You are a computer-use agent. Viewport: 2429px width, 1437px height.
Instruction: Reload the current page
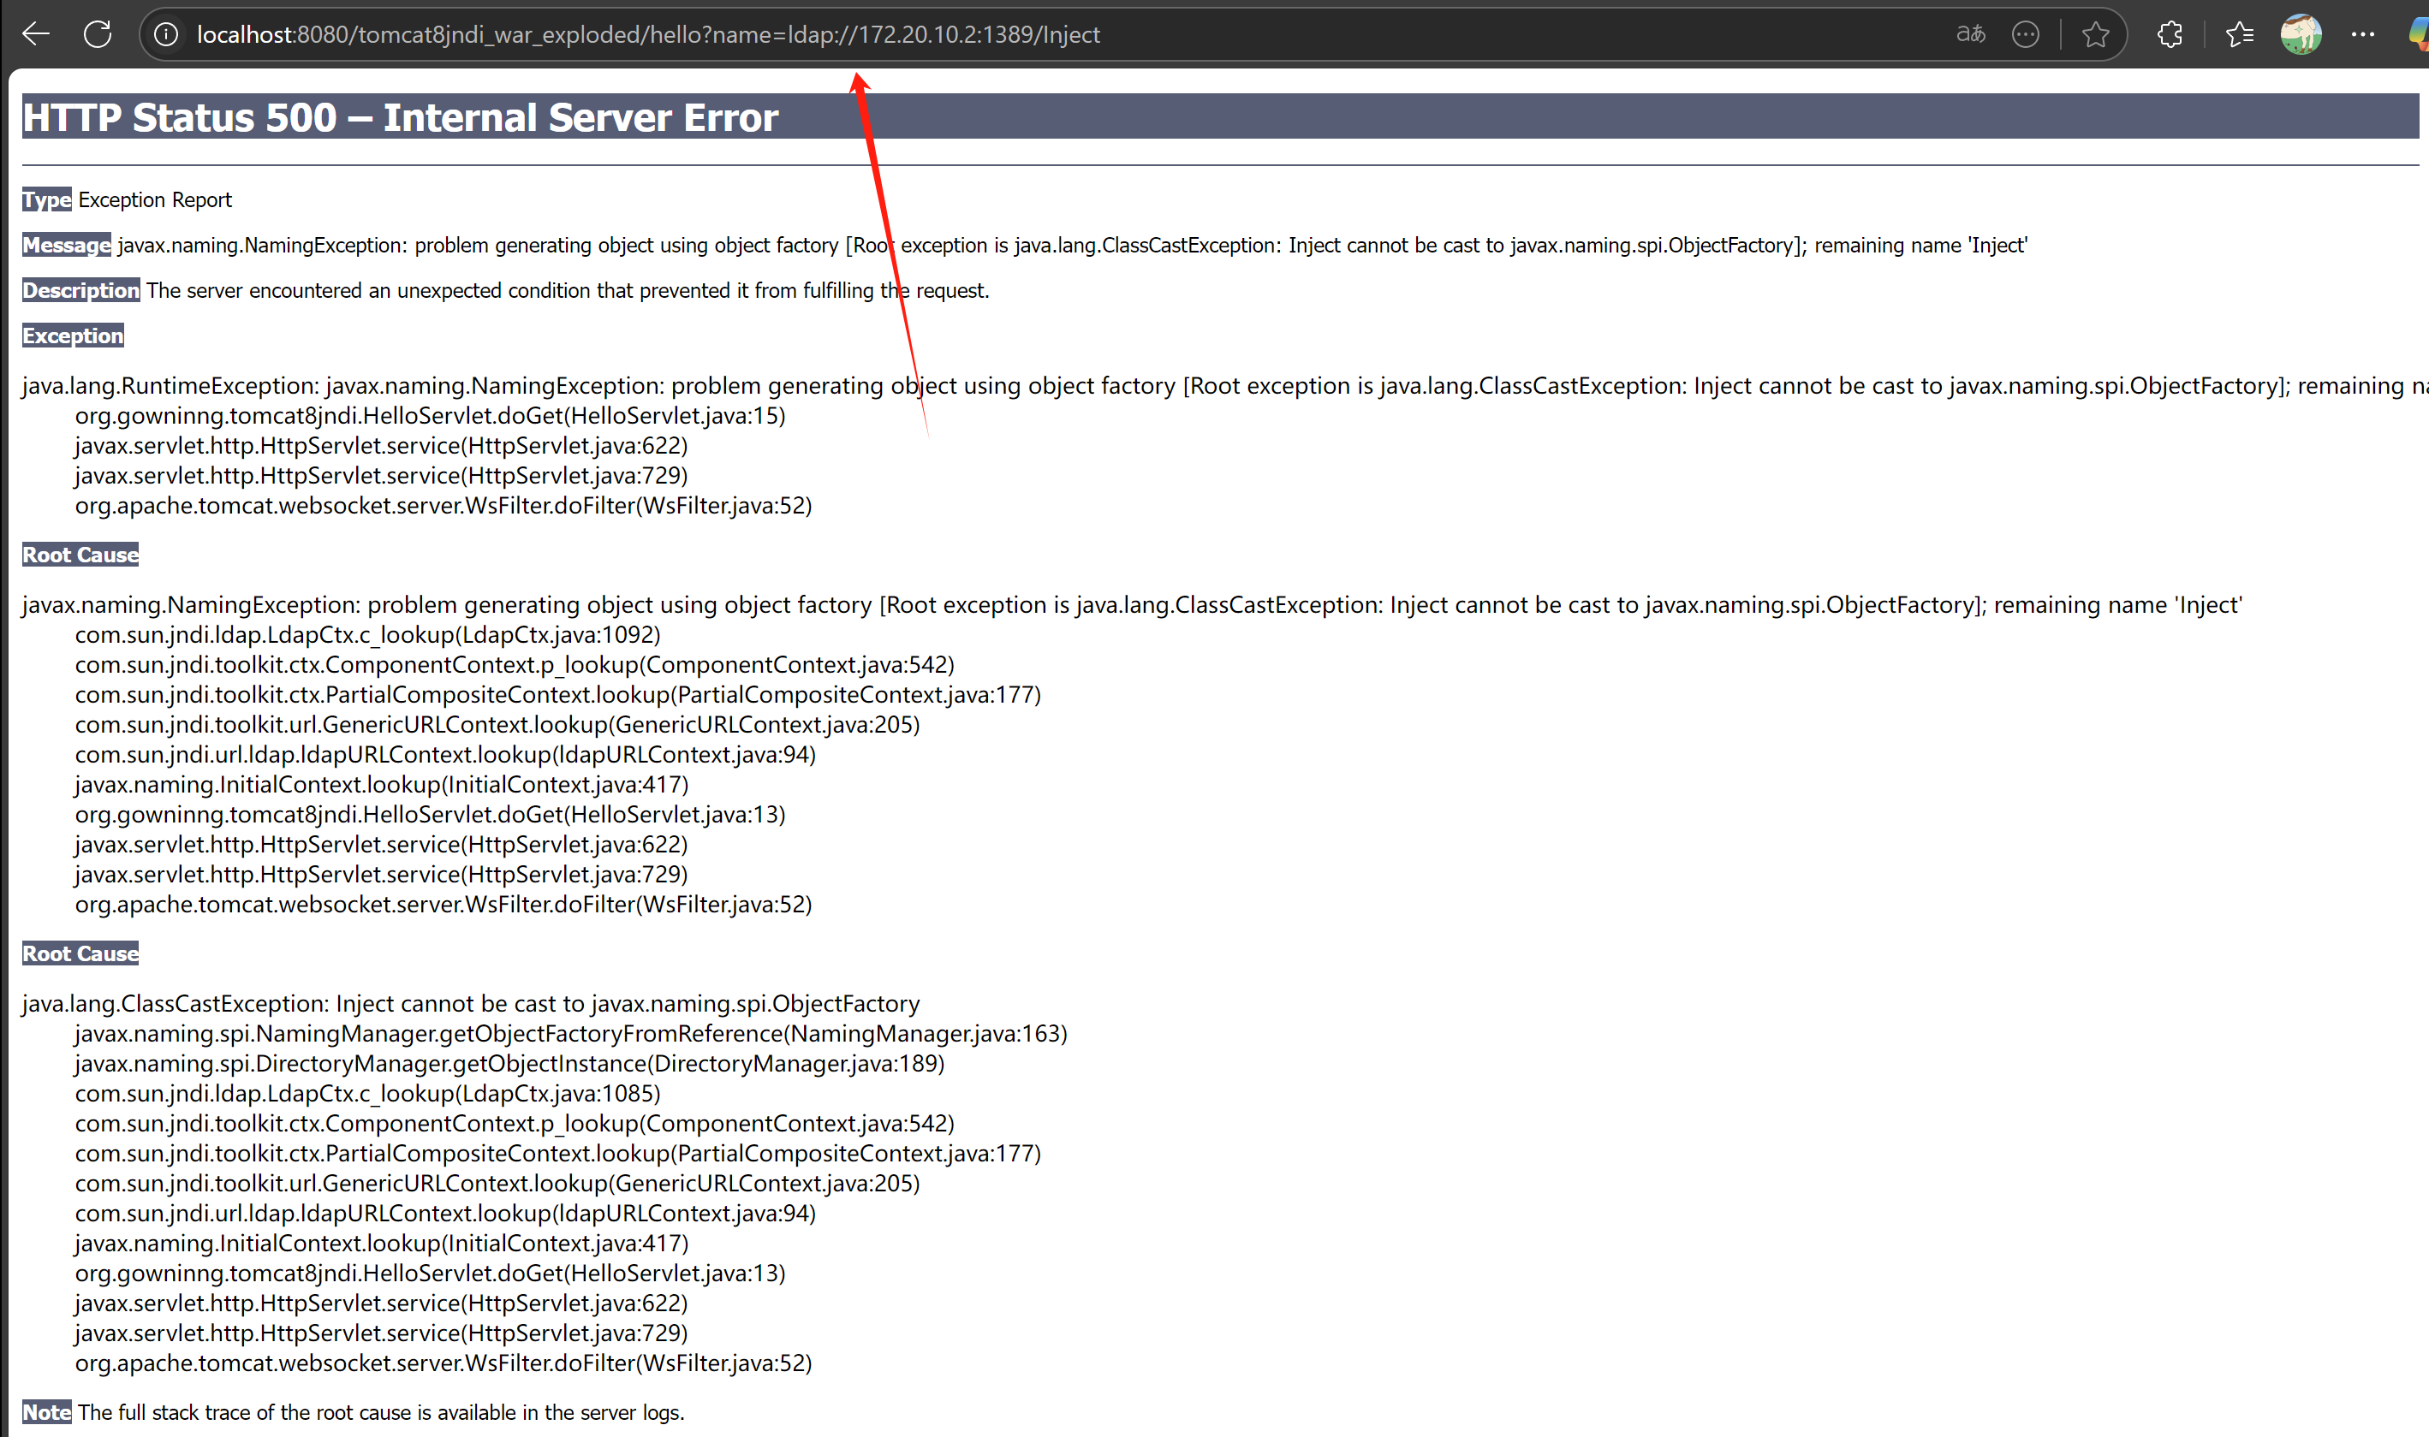click(97, 34)
